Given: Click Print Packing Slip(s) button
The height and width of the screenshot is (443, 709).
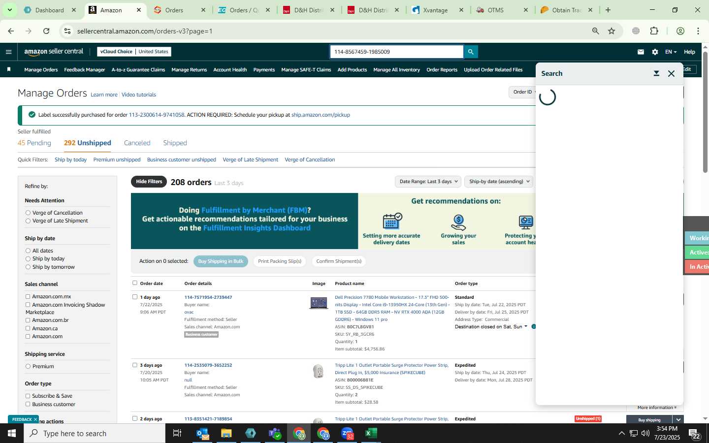Looking at the screenshot, I should (280, 261).
